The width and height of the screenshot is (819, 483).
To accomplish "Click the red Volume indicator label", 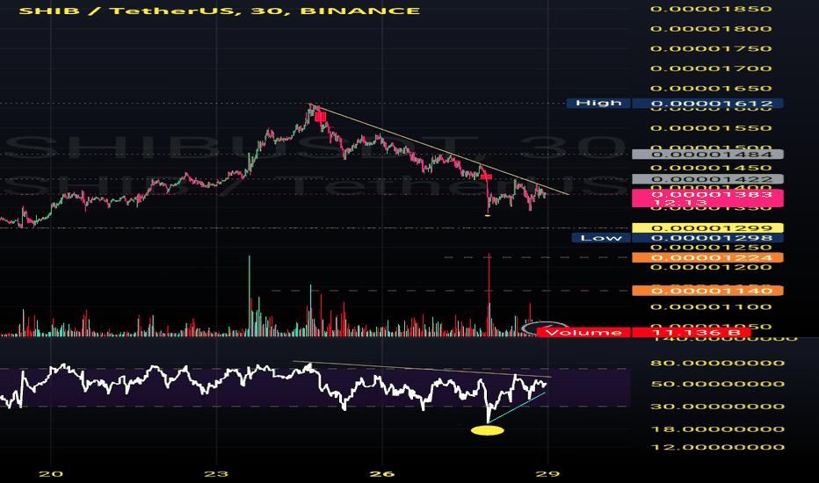I will click(x=583, y=333).
